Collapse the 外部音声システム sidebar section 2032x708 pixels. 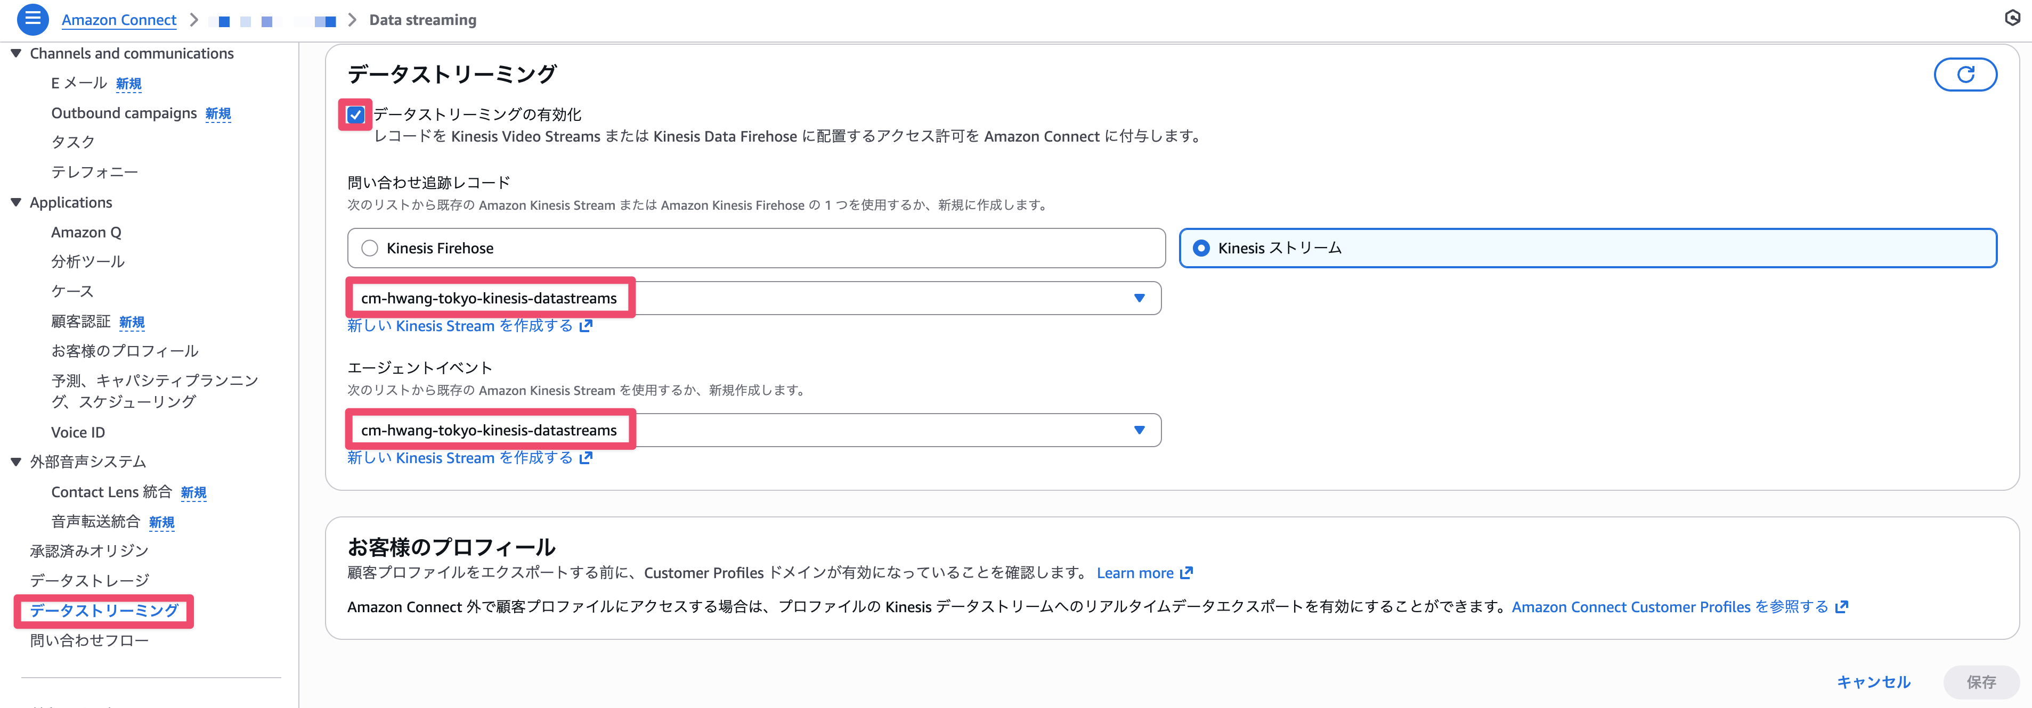pos(16,462)
